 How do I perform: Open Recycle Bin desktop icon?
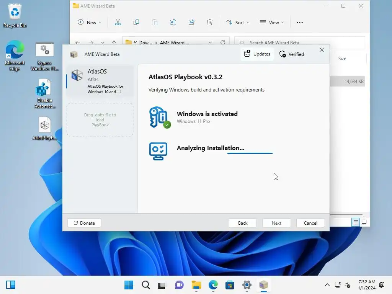(15, 15)
